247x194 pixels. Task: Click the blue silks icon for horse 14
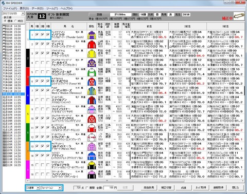tap(92, 156)
